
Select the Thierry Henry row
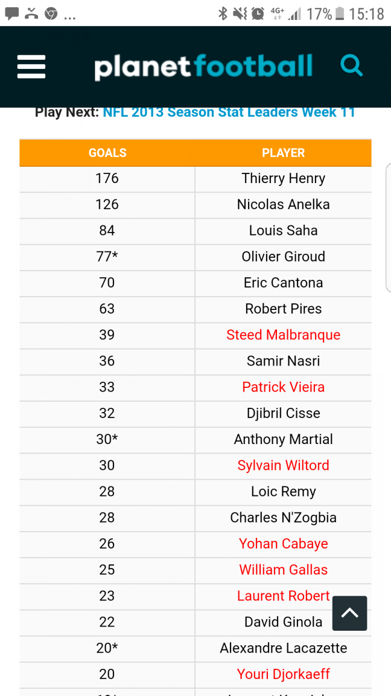pyautogui.click(x=283, y=178)
